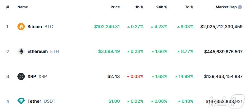Sort by the 7d % column header
The width and height of the screenshot is (248, 112).
click(189, 7)
